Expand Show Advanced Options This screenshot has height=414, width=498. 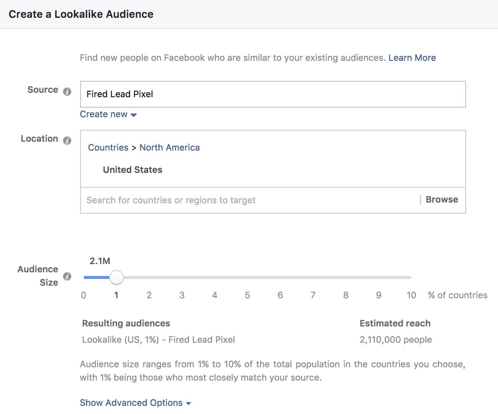click(135, 403)
